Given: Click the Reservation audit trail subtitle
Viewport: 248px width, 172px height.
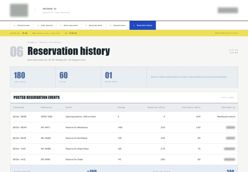Looking at the screenshot, I should click(57, 60).
